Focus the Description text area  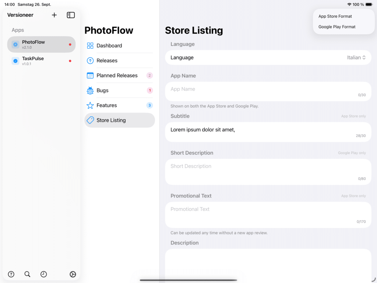(x=268, y=266)
